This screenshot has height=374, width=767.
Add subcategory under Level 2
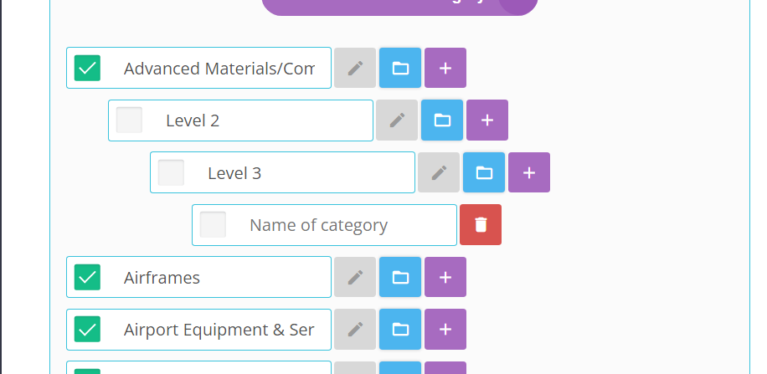487,120
